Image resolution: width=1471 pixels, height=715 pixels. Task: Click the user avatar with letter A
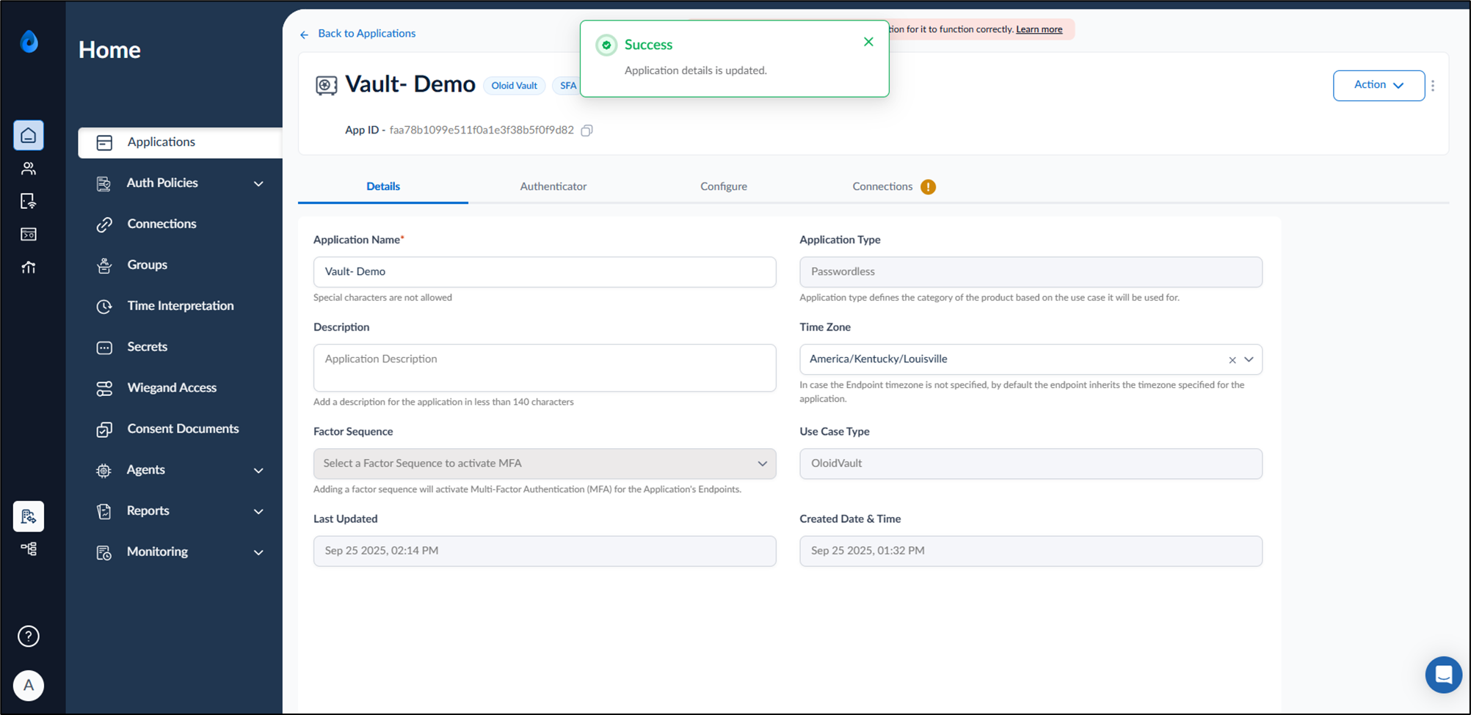point(29,686)
